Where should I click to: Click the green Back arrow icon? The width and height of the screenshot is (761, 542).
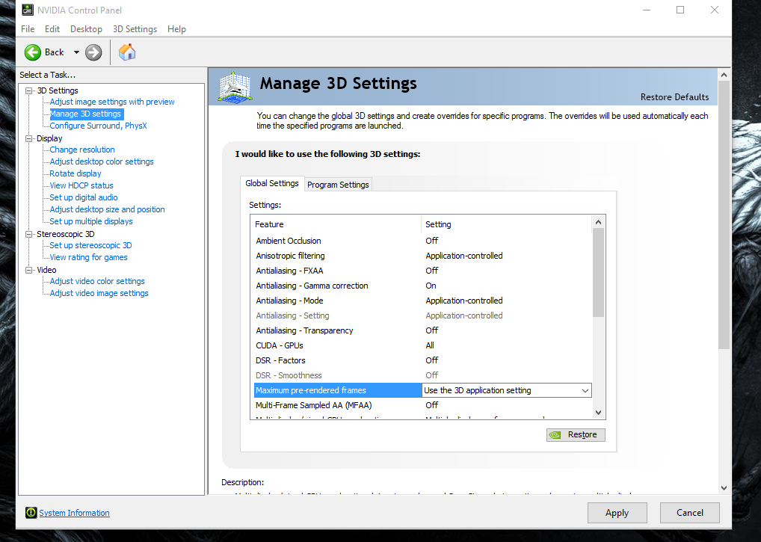click(33, 52)
